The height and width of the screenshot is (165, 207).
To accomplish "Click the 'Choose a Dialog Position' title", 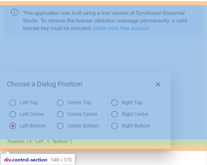I will click(45, 84).
